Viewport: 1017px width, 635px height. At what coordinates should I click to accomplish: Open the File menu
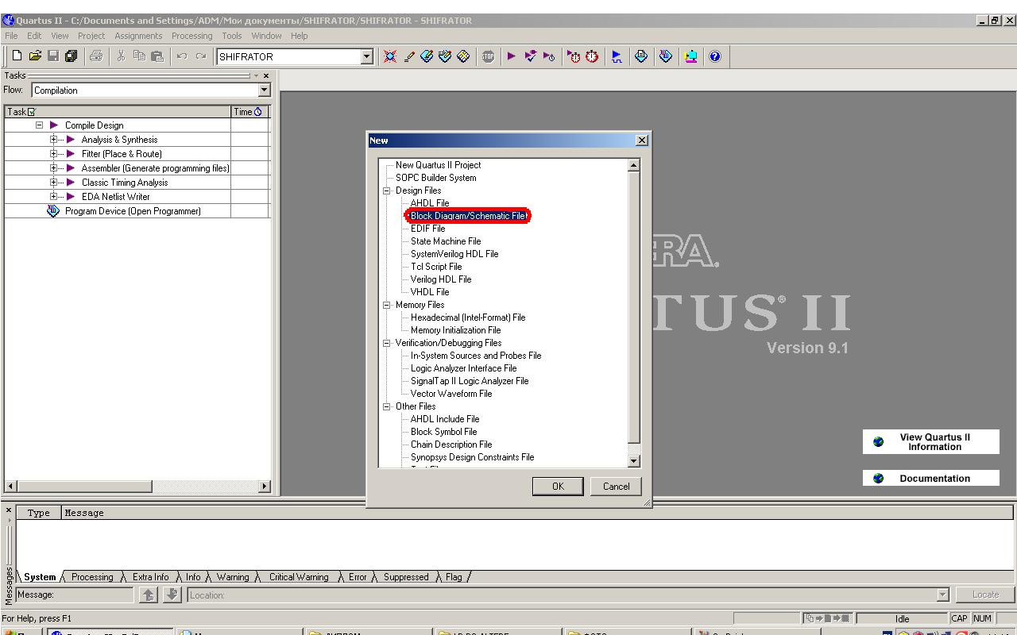coord(11,36)
